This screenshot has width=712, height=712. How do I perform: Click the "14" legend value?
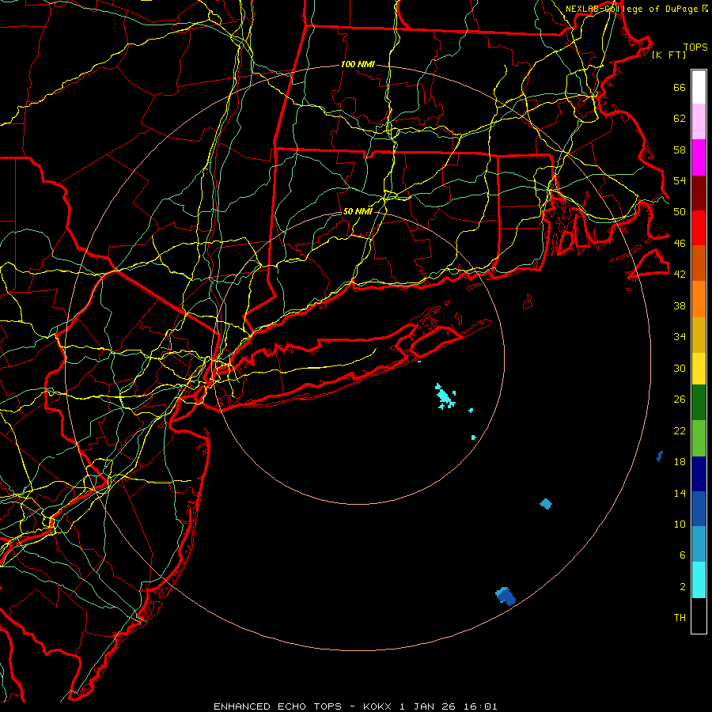[680, 493]
